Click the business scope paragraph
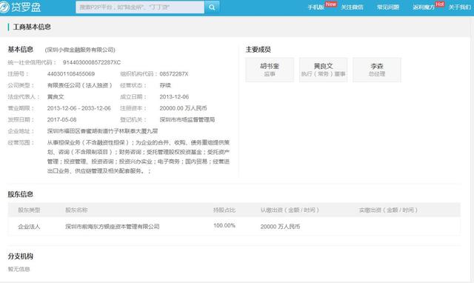The image size is (474, 283). [x=138, y=157]
